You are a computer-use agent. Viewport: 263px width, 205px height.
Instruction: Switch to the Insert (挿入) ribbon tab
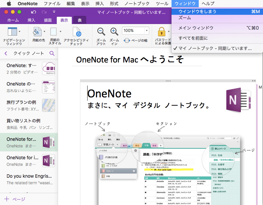click(x=31, y=20)
